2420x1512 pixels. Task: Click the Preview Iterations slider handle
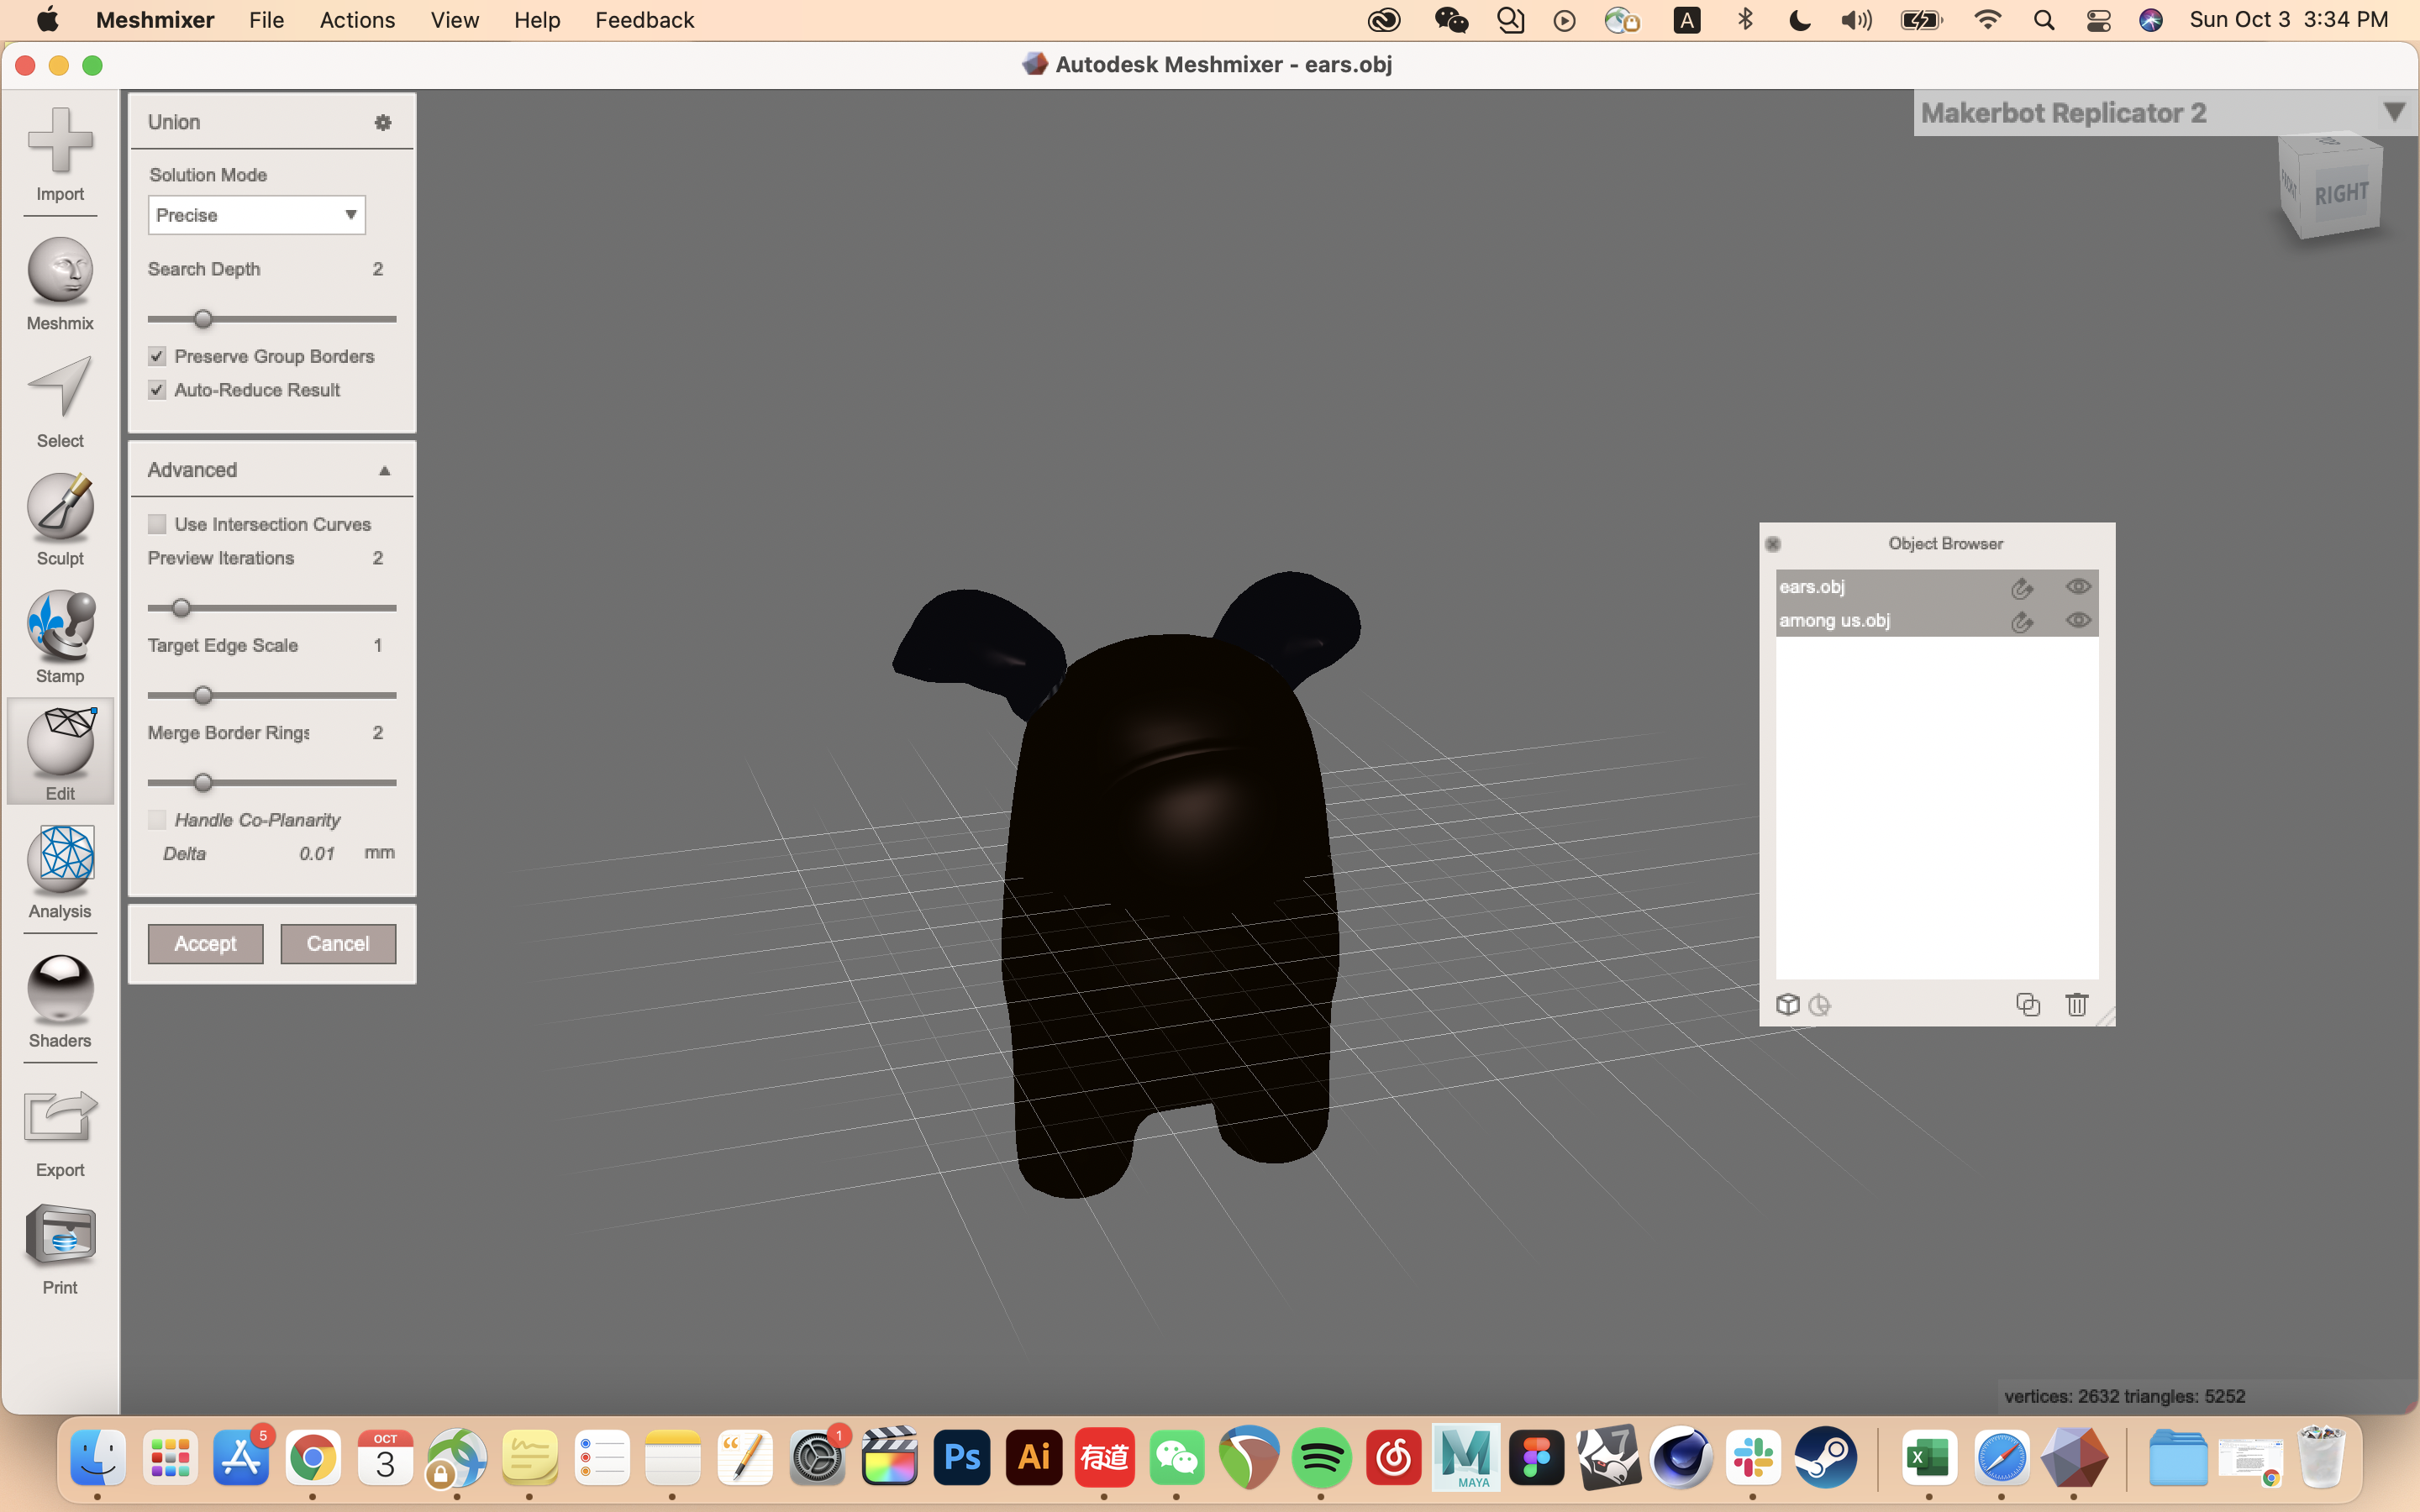pos(181,608)
